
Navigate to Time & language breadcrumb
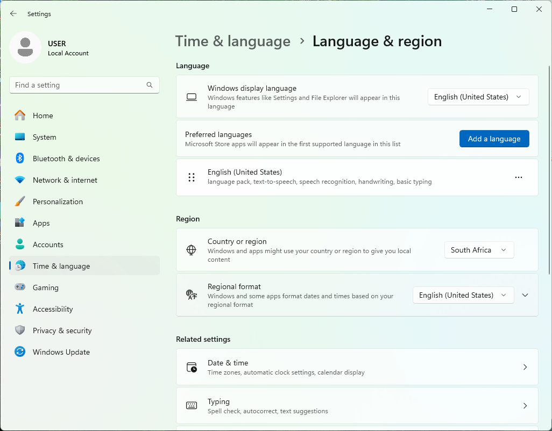coord(232,41)
